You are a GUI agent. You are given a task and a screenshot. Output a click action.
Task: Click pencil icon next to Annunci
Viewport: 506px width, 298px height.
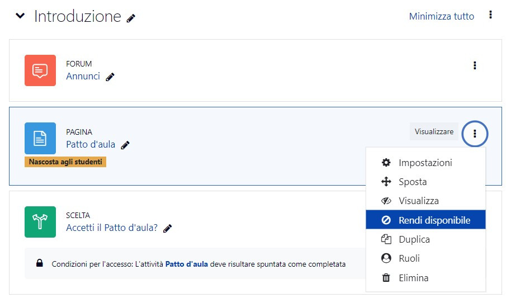110,77
